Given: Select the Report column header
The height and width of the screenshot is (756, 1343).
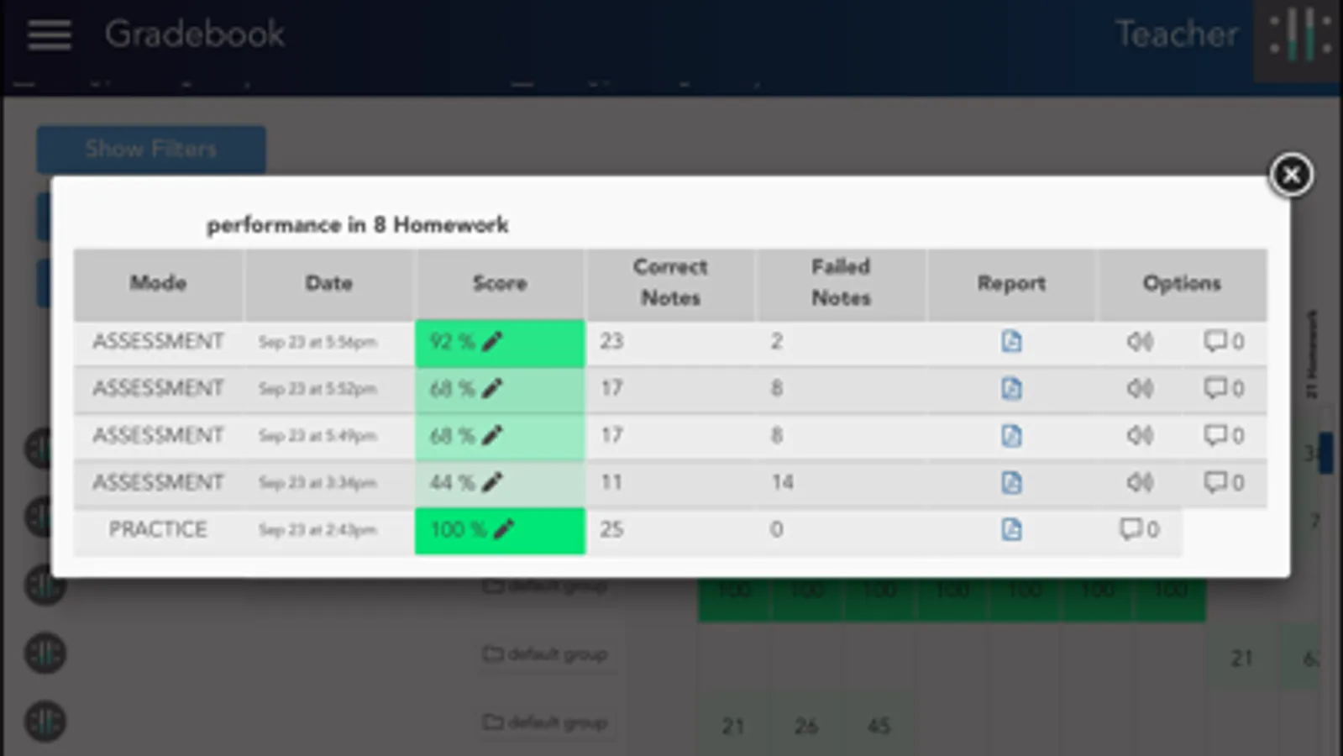Looking at the screenshot, I should pos(1011,283).
